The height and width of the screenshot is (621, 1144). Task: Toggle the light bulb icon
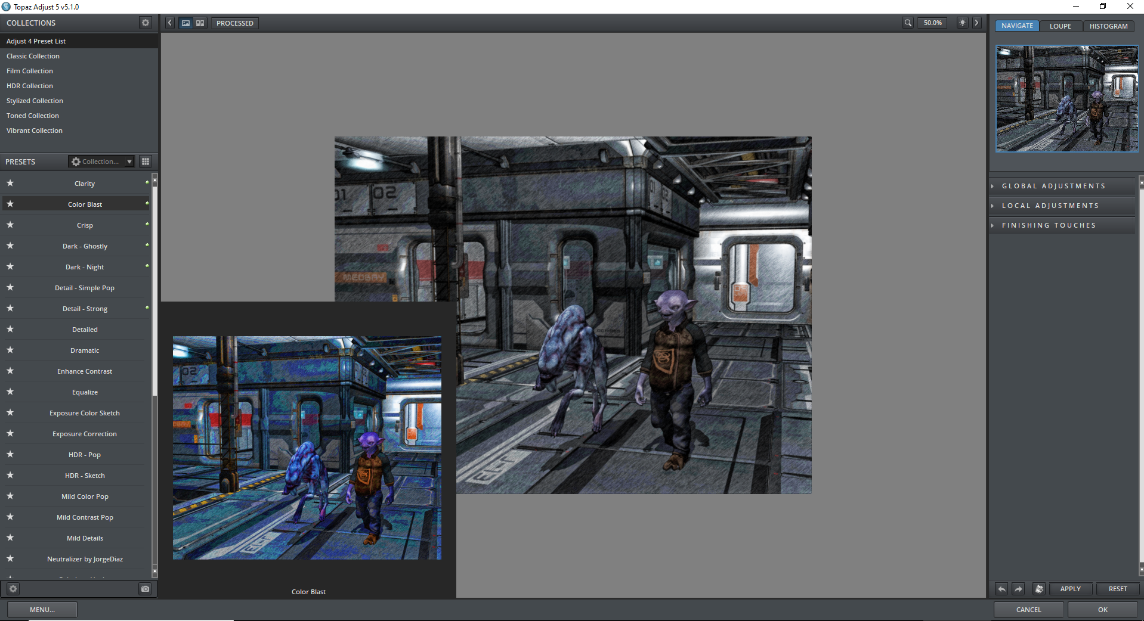point(962,23)
